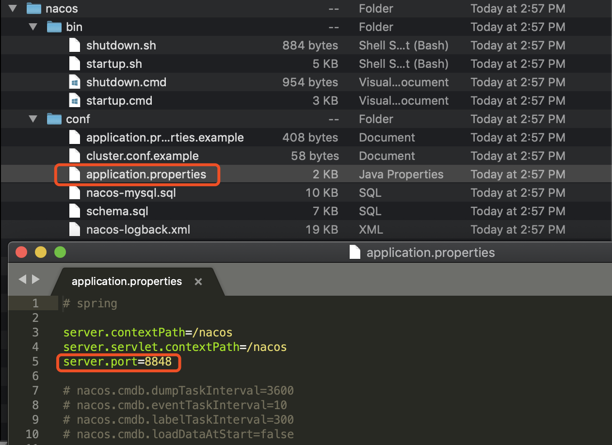
Task: Click line number 5 in the gutter
Action: pyautogui.click(x=35, y=362)
